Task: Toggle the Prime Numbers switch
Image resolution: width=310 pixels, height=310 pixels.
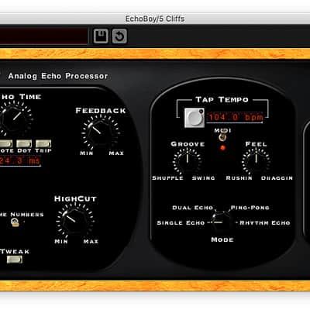Action: point(15,222)
